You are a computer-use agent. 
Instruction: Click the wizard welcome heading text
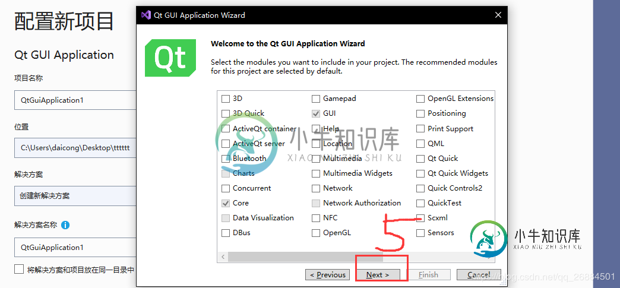[288, 44]
